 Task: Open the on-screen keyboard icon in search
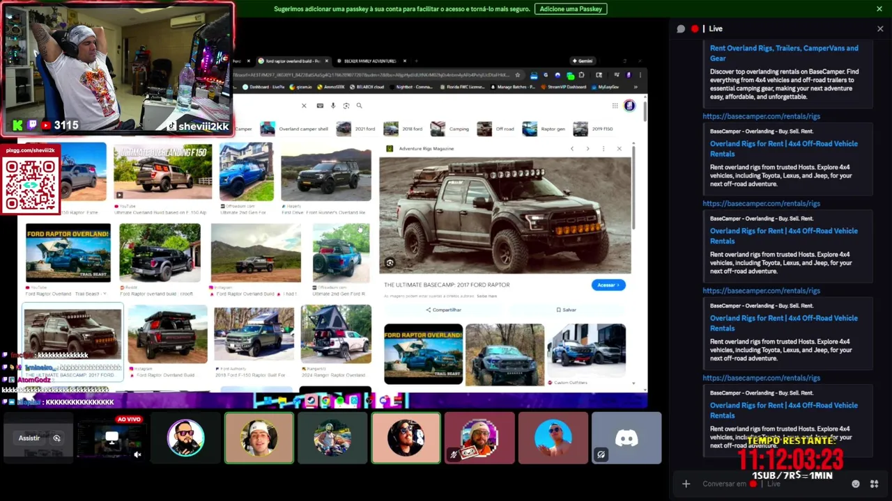pos(320,106)
